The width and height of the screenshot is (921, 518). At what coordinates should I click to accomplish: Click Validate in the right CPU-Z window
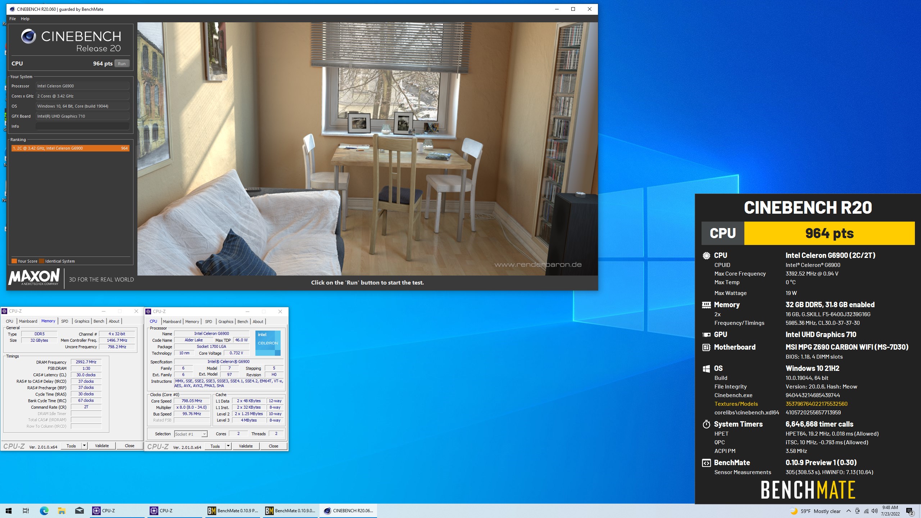[x=246, y=446]
